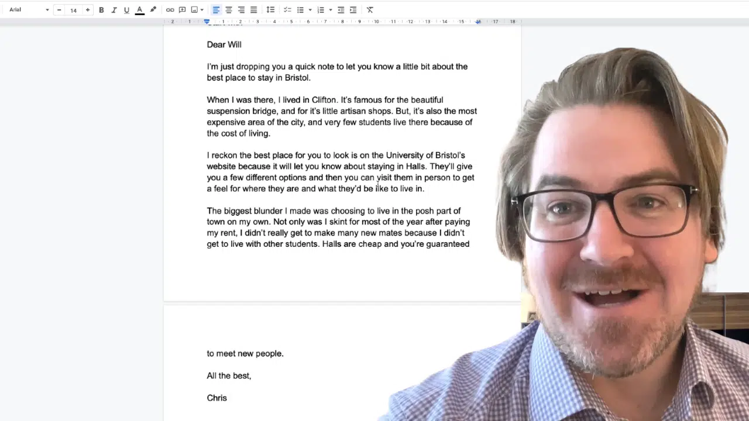Viewport: 749px width, 421px height.
Task: Click the insert link icon
Action: click(170, 10)
